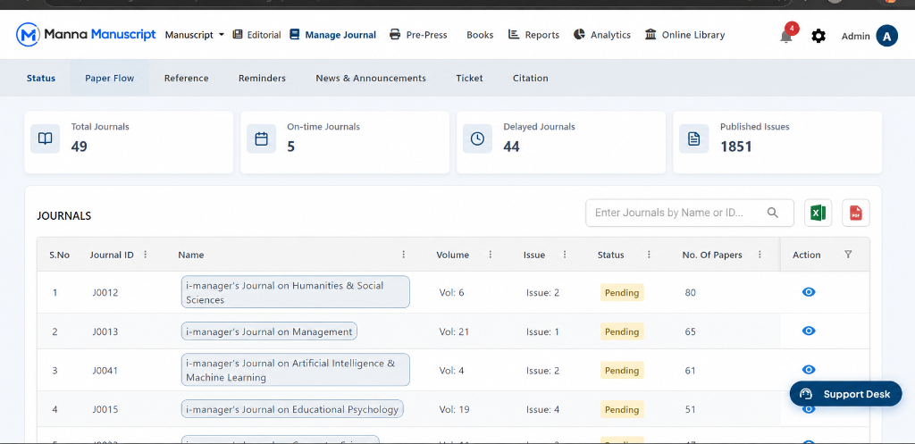Go to Pre-Press section
Screen dimensions: 915x444
pyautogui.click(x=418, y=35)
